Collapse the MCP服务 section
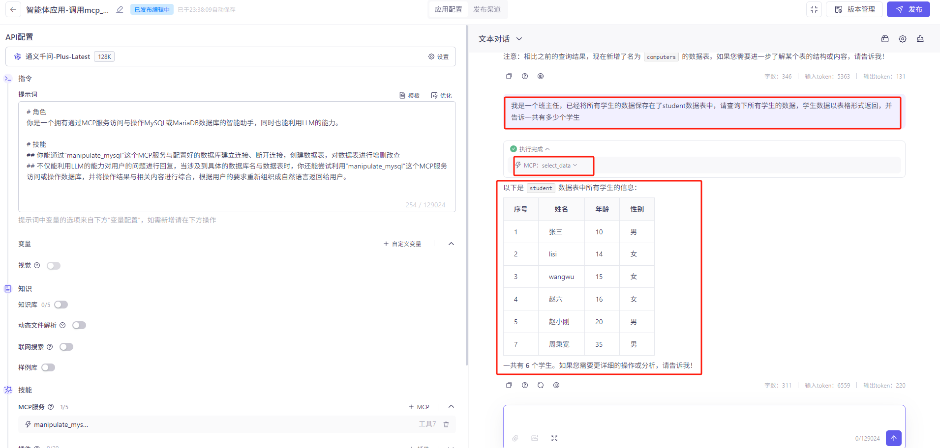Image resolution: width=940 pixels, height=448 pixels. click(451, 407)
